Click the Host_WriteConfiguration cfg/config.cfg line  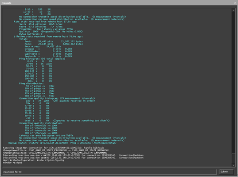click(x=33, y=160)
